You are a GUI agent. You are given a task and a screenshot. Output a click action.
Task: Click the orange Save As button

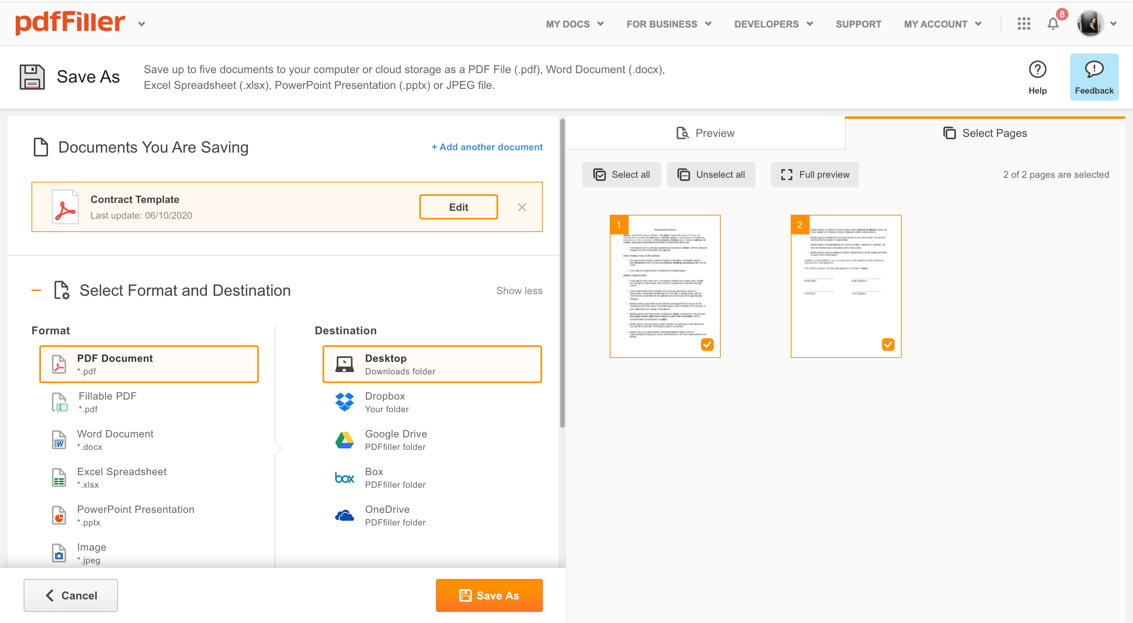(489, 595)
